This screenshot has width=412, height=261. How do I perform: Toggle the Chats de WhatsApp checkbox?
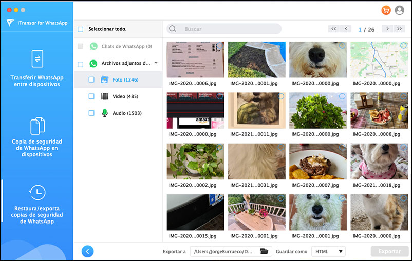[x=81, y=46]
